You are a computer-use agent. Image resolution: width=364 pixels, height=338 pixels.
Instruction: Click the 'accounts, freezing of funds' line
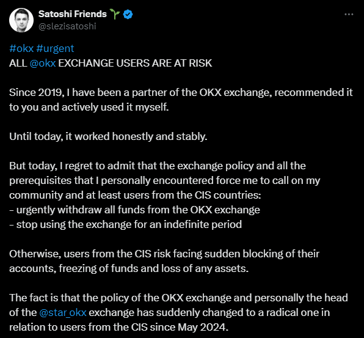[x=129, y=268]
